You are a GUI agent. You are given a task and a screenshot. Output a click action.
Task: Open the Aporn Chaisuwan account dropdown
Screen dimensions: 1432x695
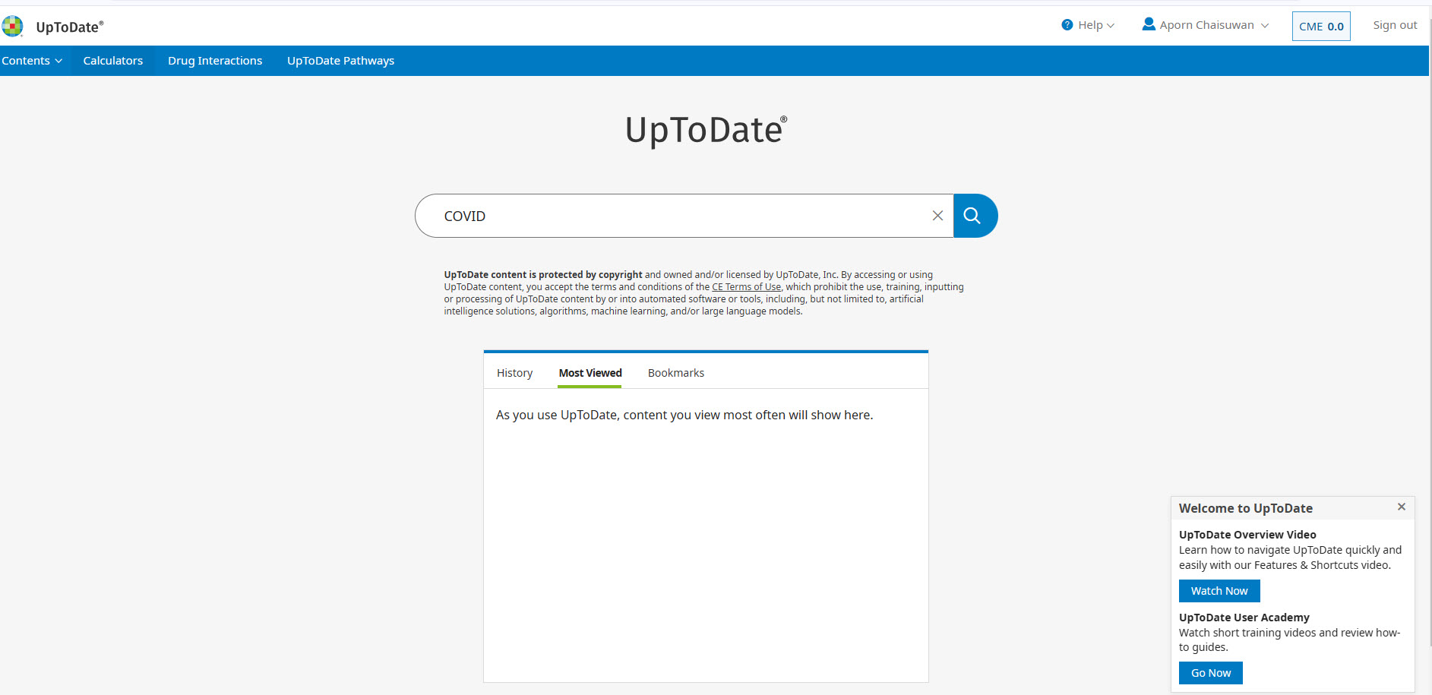pos(1205,25)
